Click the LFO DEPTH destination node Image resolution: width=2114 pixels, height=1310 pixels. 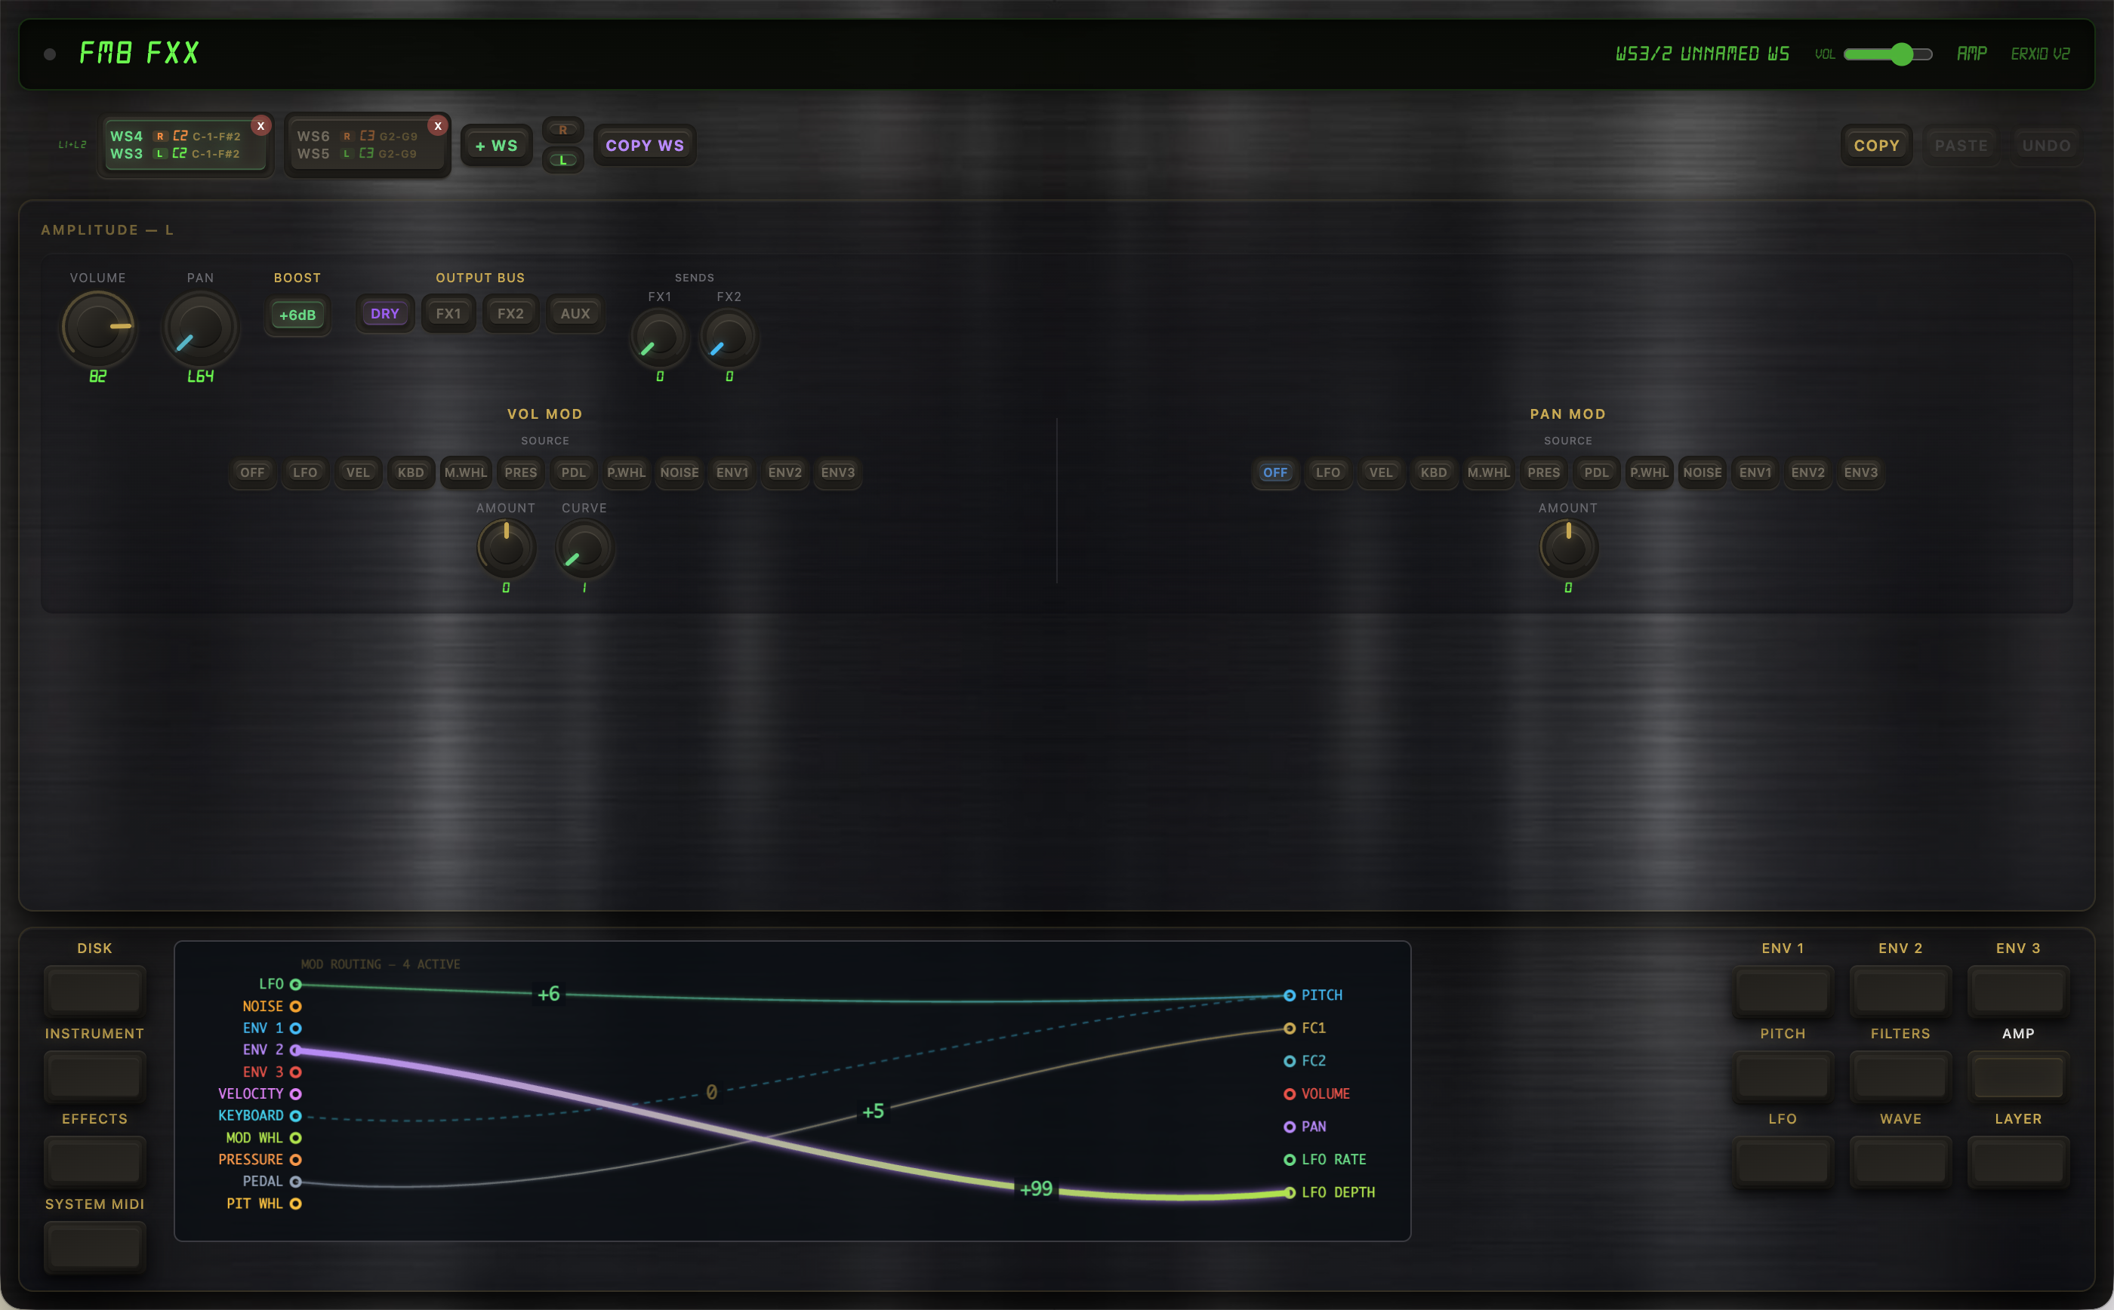point(1290,1193)
